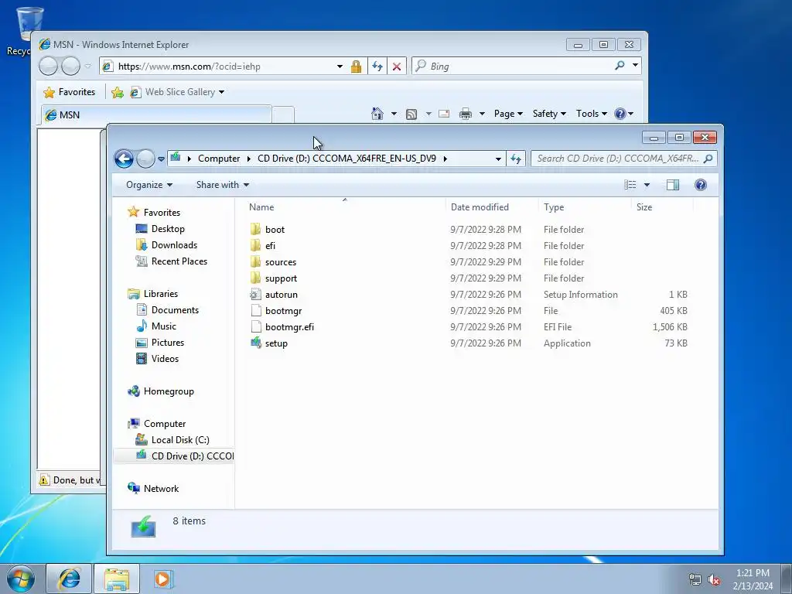Open Homegroup in navigation pane
This screenshot has height=594, width=792.
click(169, 391)
